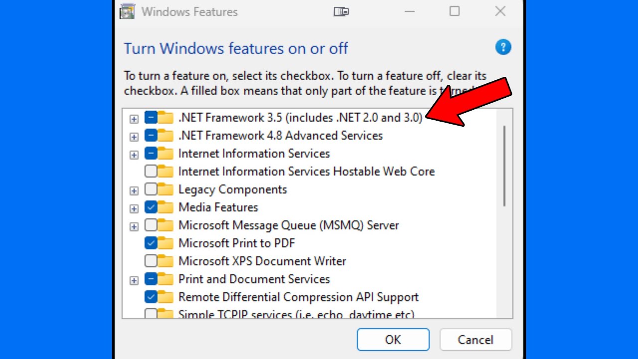Click the Internet Information Services folder icon
The height and width of the screenshot is (359, 638).
click(165, 154)
